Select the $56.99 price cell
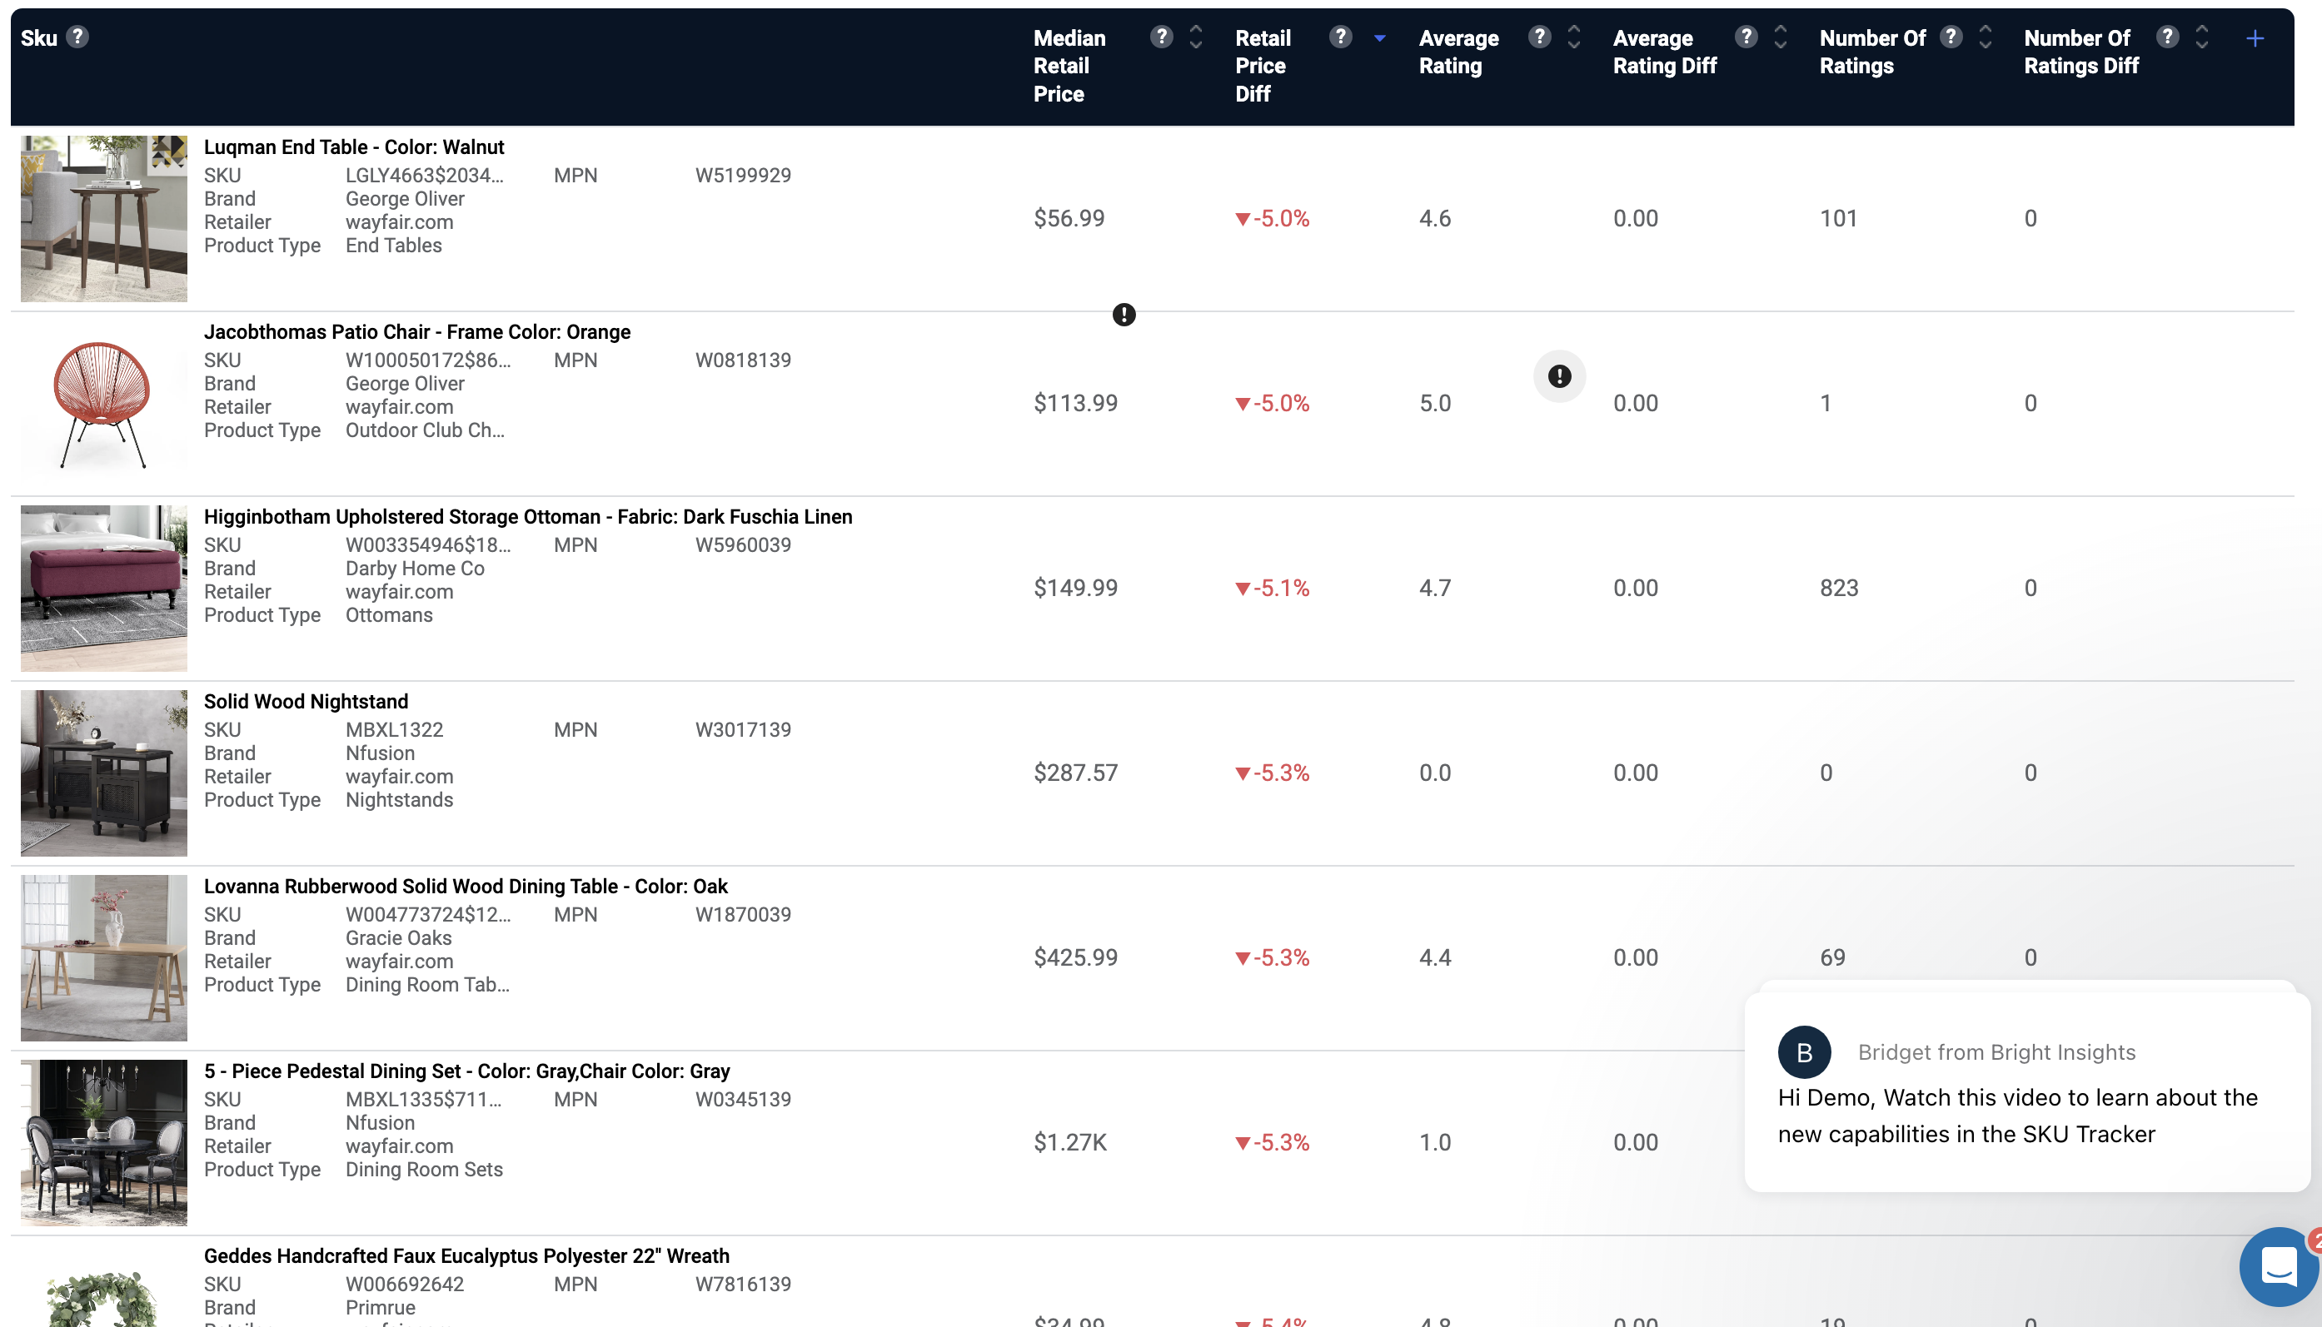 coord(1069,219)
